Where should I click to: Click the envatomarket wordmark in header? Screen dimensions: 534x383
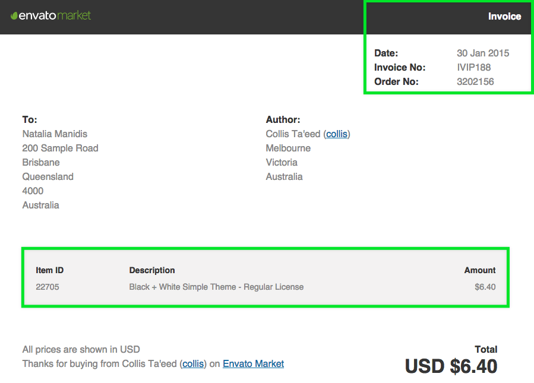click(x=55, y=15)
